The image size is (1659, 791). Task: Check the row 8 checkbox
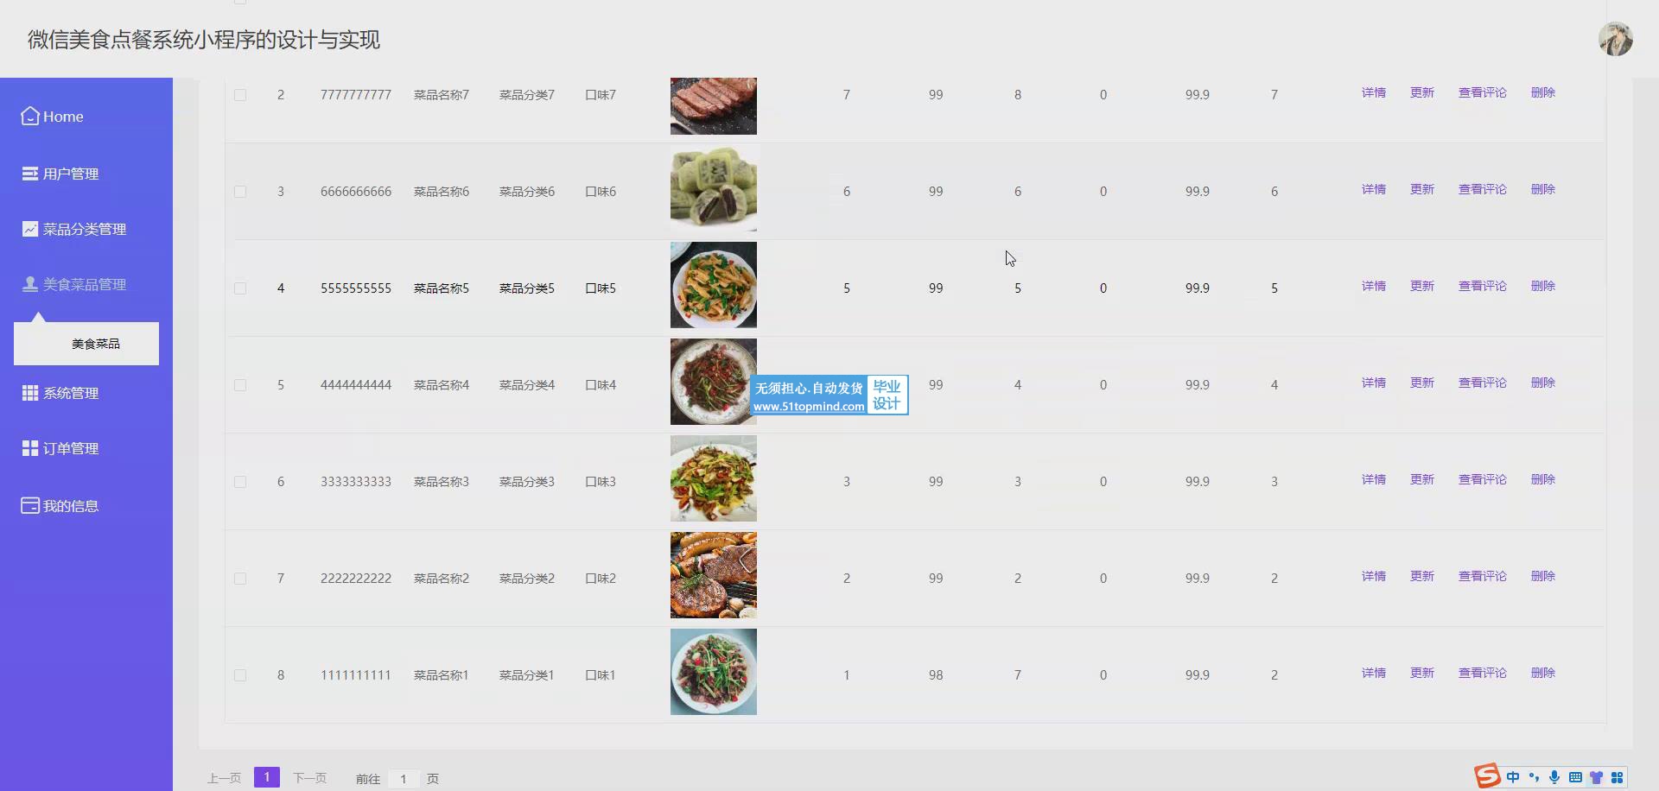[x=240, y=675]
